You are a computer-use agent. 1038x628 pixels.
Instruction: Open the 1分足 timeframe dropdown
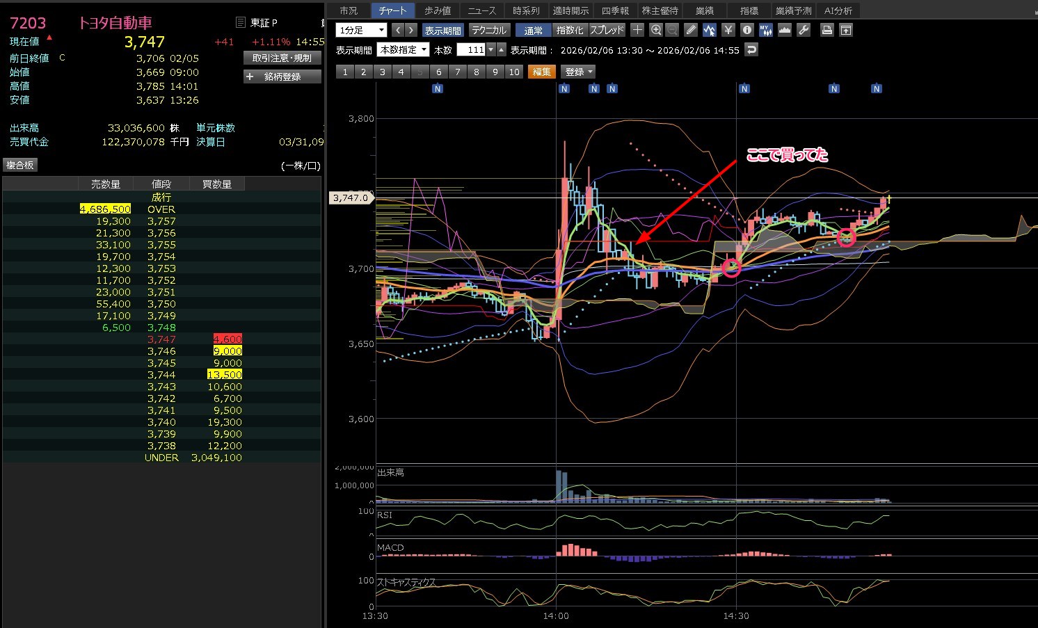click(x=361, y=30)
